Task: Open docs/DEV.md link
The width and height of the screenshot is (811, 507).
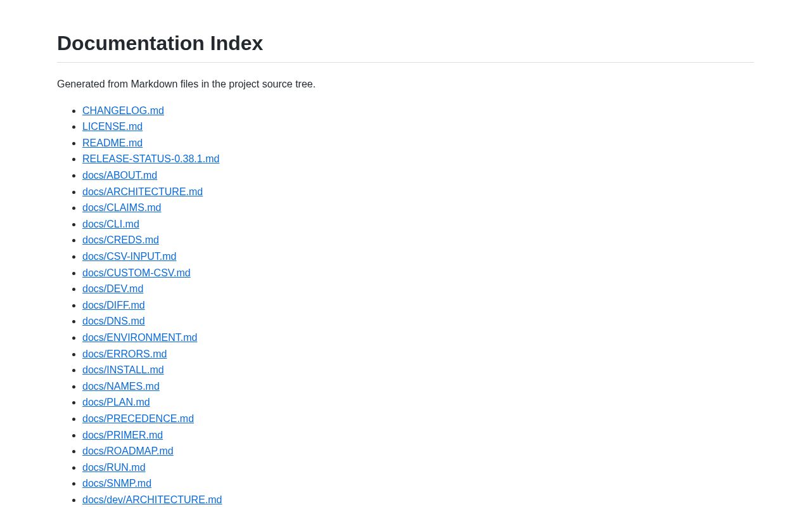Action: click(x=113, y=289)
